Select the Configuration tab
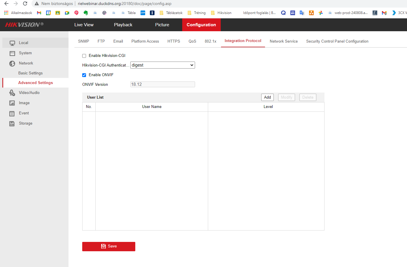407x267 pixels. tap(201, 25)
